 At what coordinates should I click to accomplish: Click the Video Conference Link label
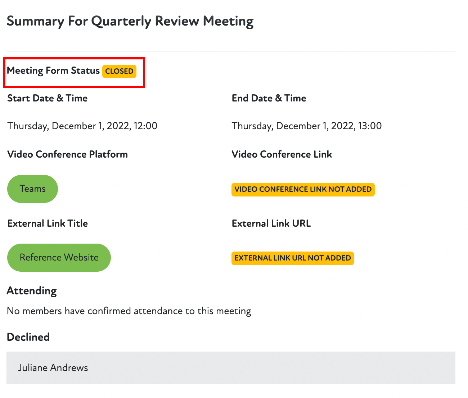pyautogui.click(x=282, y=154)
